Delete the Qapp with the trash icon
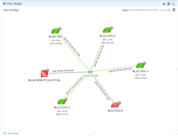The width and height of the screenshot is (178, 136). pos(174,10)
